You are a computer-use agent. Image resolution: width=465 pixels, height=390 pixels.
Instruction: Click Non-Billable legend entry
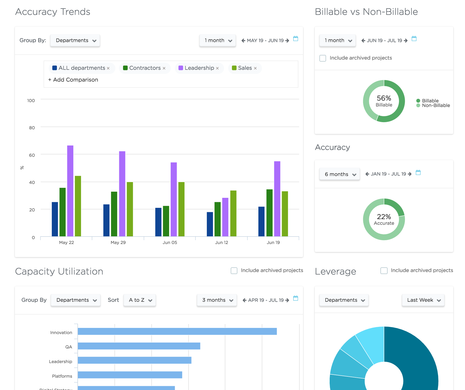point(433,105)
